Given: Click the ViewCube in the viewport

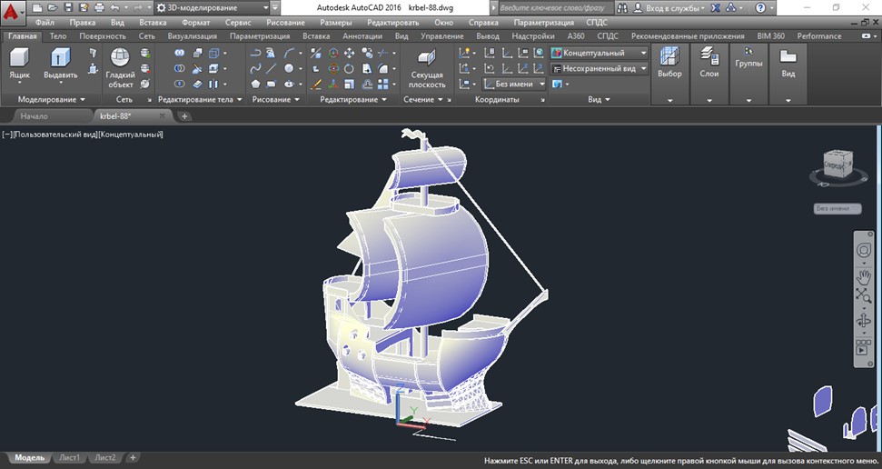Looking at the screenshot, I should (838, 165).
